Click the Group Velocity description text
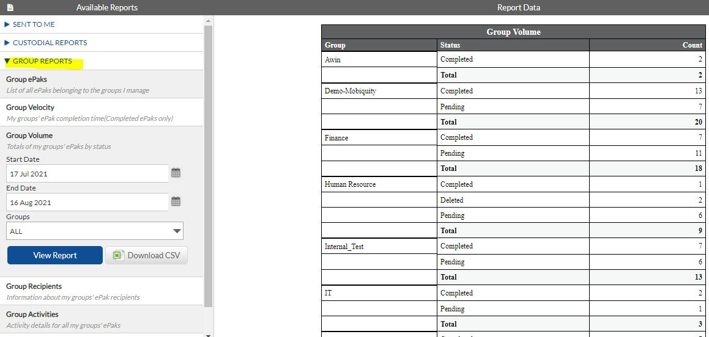The image size is (709, 337). (89, 118)
